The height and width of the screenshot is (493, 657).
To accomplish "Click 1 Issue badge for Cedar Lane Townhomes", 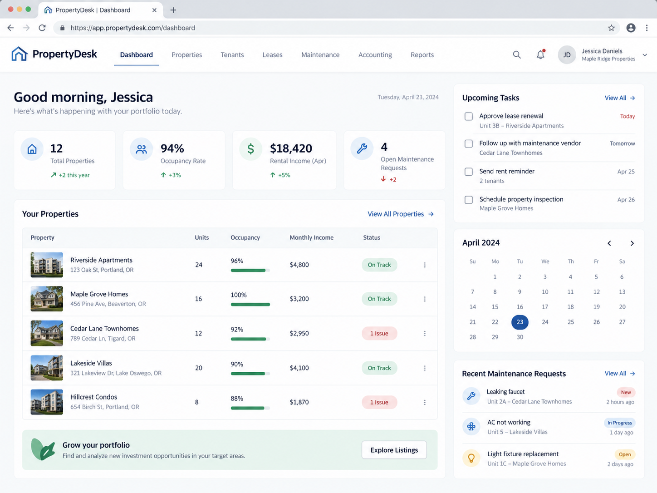I will click(x=379, y=334).
